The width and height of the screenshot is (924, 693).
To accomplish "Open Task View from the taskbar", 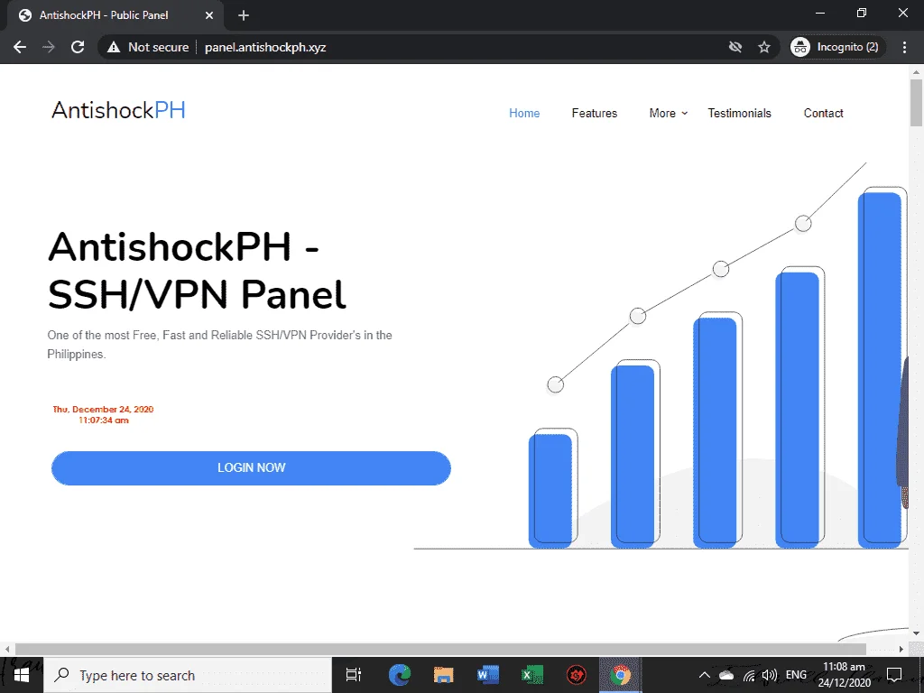I will [353, 675].
